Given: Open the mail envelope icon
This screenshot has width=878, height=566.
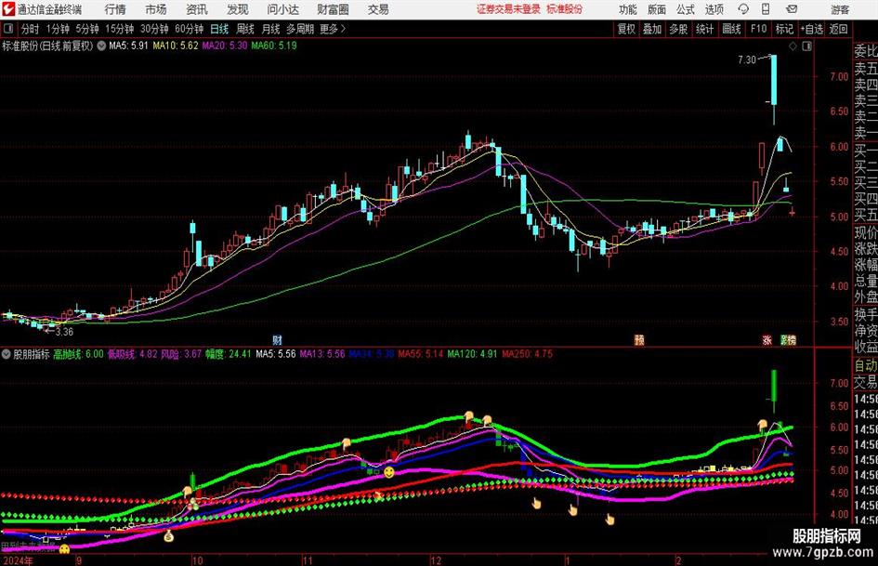Looking at the screenshot, I should click(792, 9).
